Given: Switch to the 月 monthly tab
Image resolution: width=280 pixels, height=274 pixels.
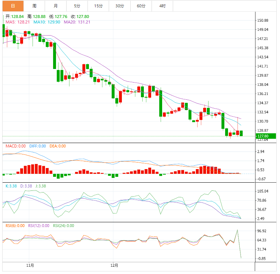Looking at the screenshot, I should pyautogui.click(x=56, y=6).
